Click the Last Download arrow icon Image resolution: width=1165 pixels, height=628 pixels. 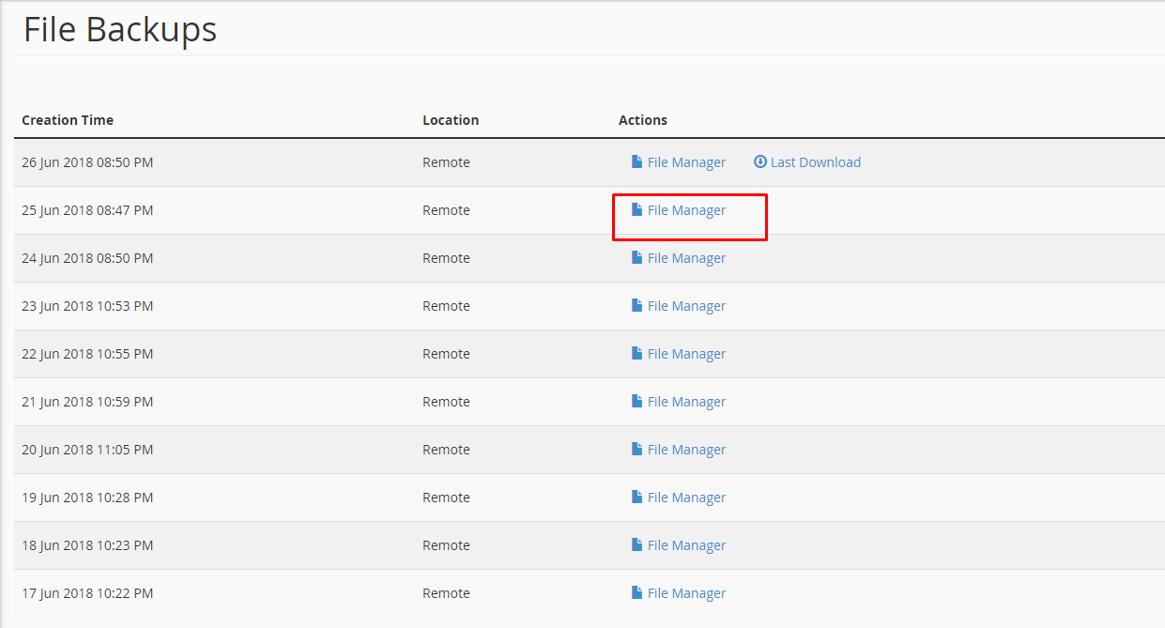(x=760, y=162)
